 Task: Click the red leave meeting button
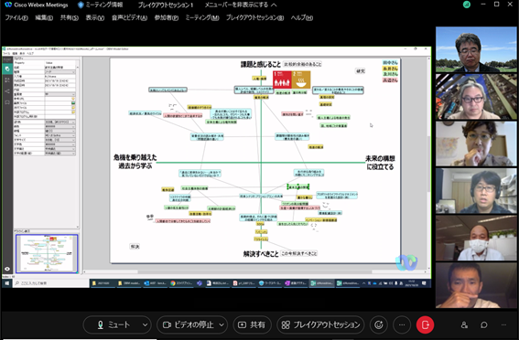425,325
